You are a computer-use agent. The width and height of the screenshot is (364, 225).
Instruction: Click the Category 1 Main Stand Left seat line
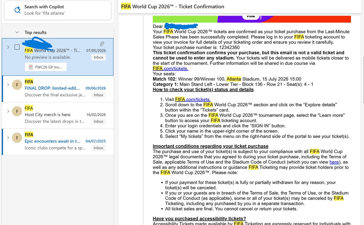(233, 84)
